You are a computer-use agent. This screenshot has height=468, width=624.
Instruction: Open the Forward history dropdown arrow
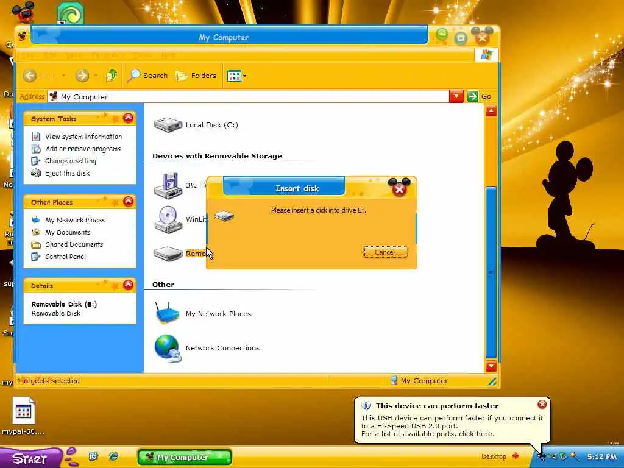coord(96,76)
